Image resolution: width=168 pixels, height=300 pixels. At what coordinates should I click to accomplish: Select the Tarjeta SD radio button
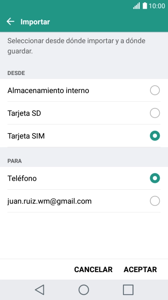click(x=155, y=113)
